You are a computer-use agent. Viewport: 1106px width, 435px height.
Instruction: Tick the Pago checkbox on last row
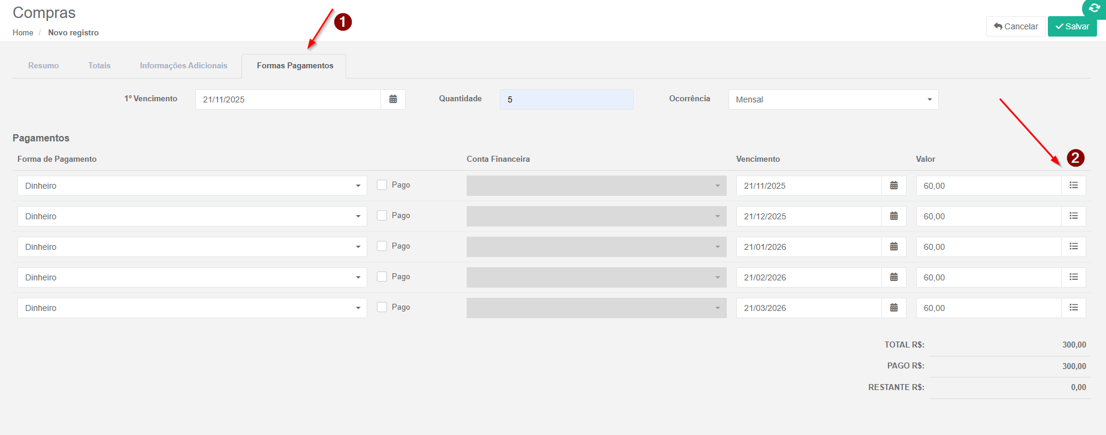tap(382, 307)
